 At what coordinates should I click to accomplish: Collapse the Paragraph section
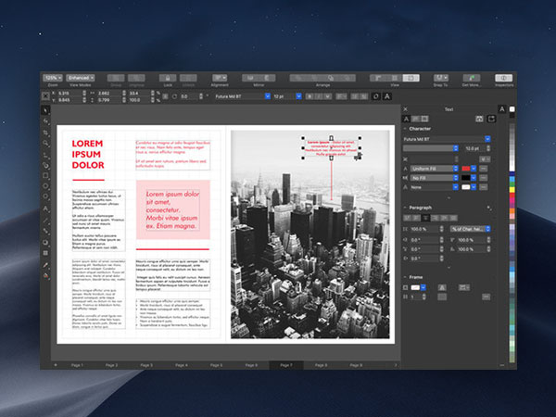pyautogui.click(x=405, y=208)
